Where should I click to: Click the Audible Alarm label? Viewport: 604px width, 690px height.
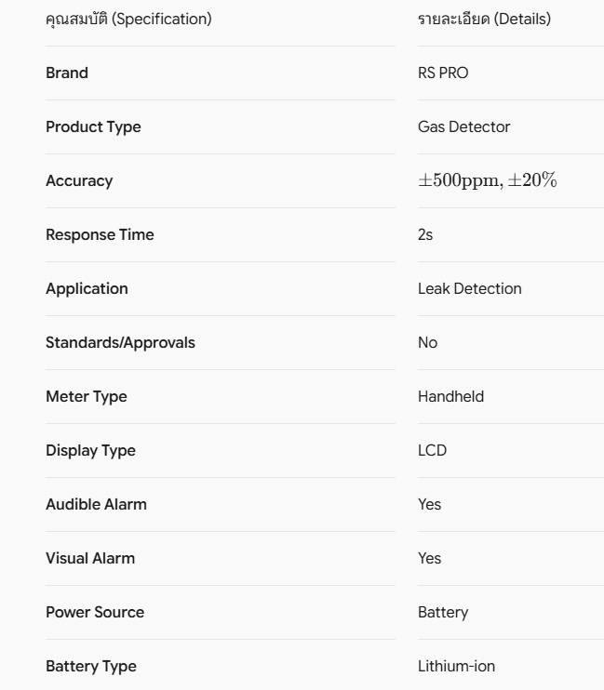point(96,505)
